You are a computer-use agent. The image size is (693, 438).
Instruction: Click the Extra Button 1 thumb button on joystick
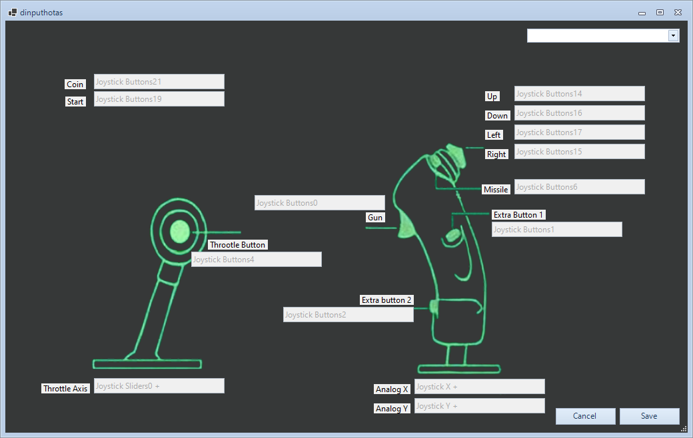click(453, 236)
